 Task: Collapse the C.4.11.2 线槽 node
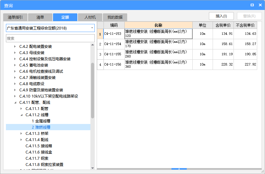tap(22, 115)
